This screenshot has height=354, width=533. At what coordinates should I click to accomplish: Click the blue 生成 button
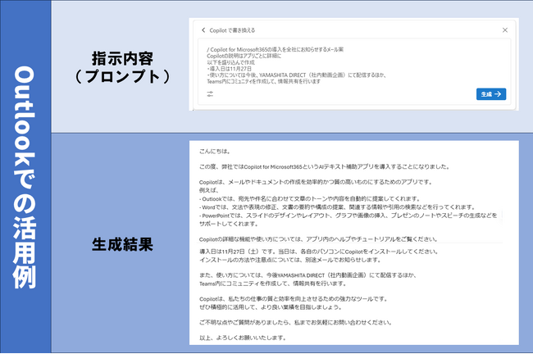(x=491, y=94)
